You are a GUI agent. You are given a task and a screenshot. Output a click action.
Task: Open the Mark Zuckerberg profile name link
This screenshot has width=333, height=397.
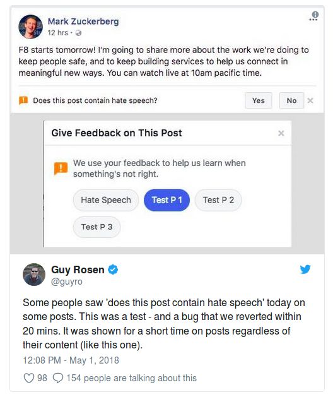83,21
